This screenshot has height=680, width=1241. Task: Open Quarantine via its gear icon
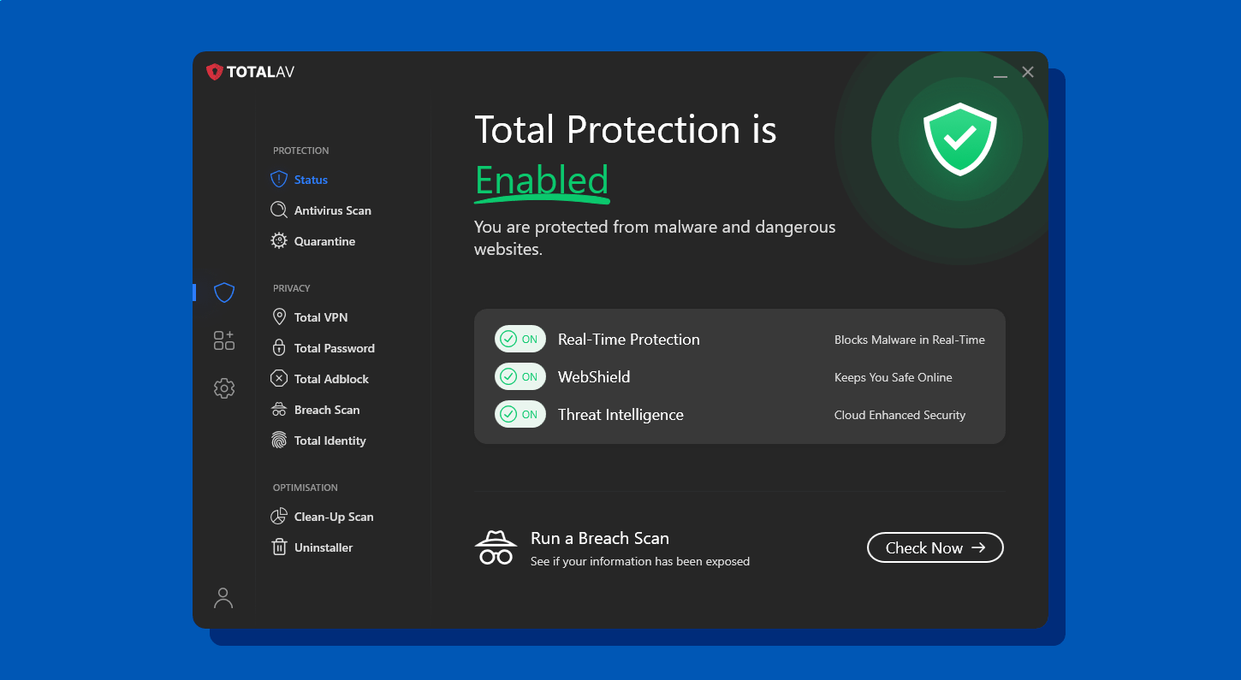(x=278, y=240)
